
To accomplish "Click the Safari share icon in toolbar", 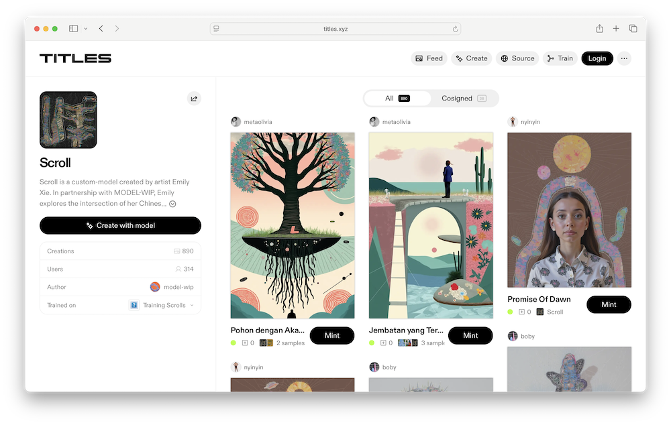I will (x=599, y=29).
